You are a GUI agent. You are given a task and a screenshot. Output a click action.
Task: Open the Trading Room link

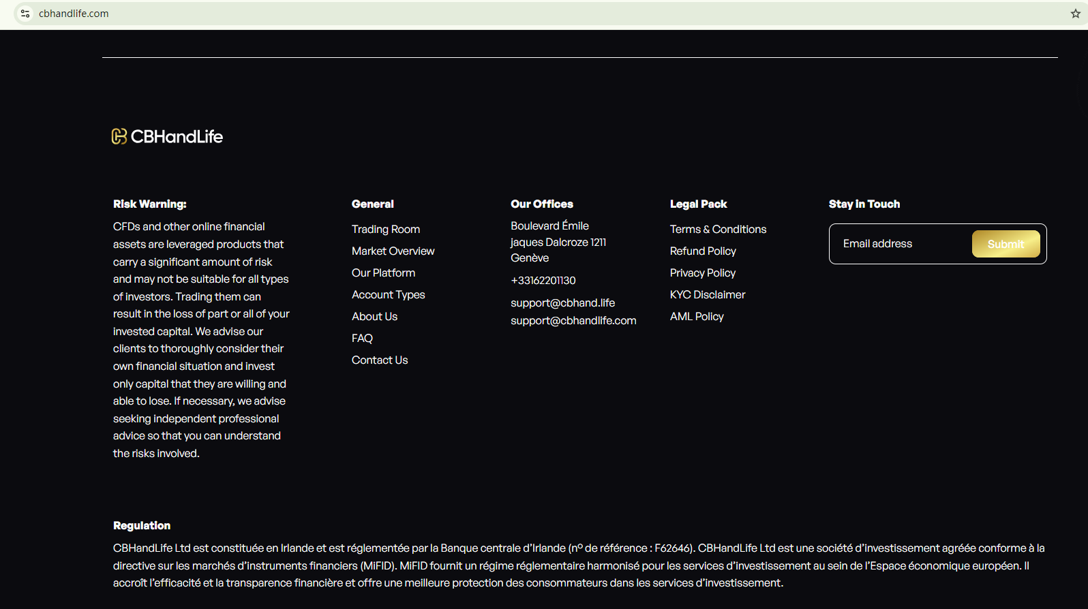[385, 230]
